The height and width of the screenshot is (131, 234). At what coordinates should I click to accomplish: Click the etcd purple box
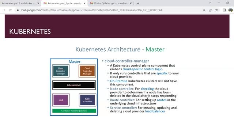pos(61,100)
